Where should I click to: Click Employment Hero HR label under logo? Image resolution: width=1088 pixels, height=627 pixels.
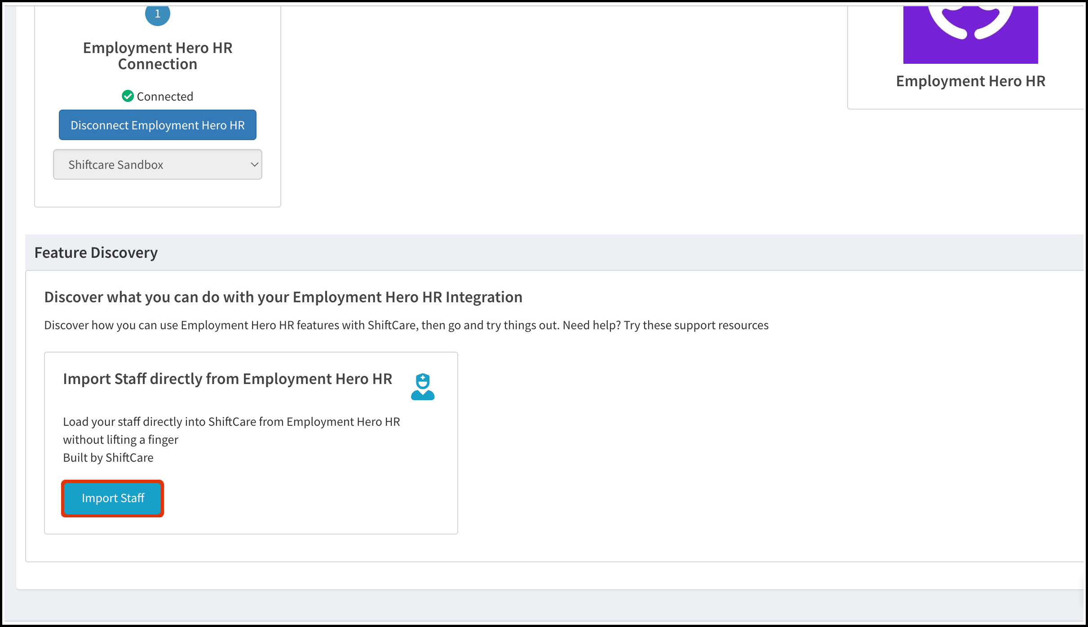point(970,81)
